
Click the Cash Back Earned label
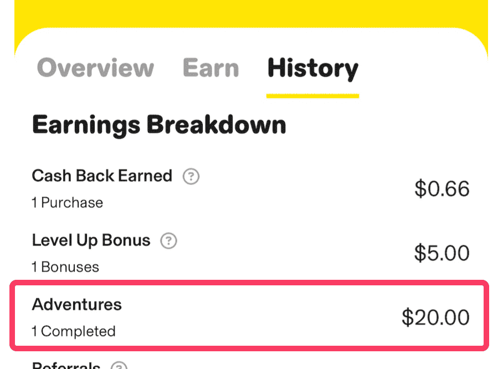(x=102, y=176)
